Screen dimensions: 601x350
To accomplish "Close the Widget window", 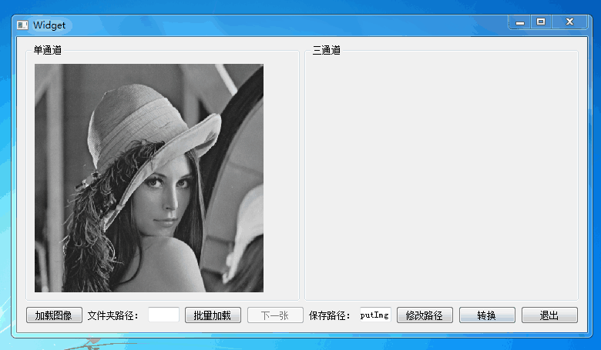I will tap(569, 22).
